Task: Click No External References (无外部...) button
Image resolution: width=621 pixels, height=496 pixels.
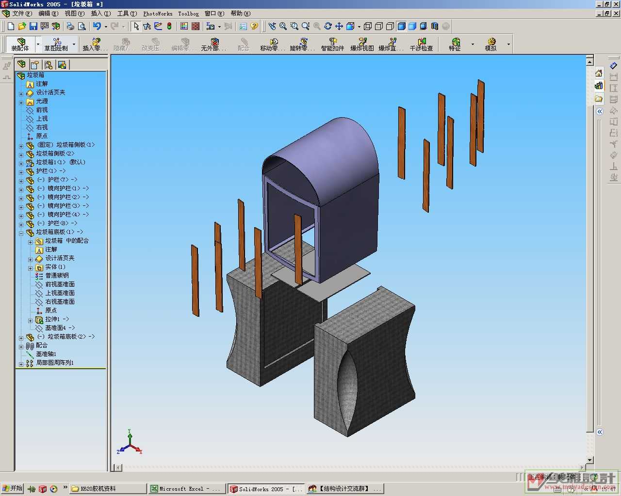Action: (x=213, y=44)
